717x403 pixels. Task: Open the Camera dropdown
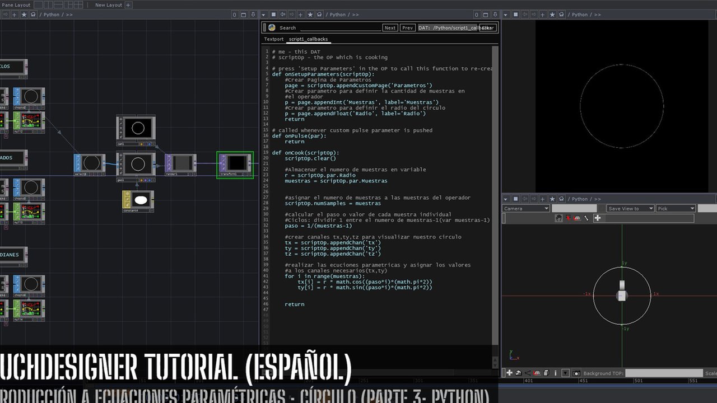(x=526, y=208)
